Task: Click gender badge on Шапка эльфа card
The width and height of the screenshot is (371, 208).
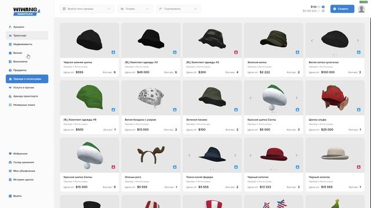Action: 359,110
